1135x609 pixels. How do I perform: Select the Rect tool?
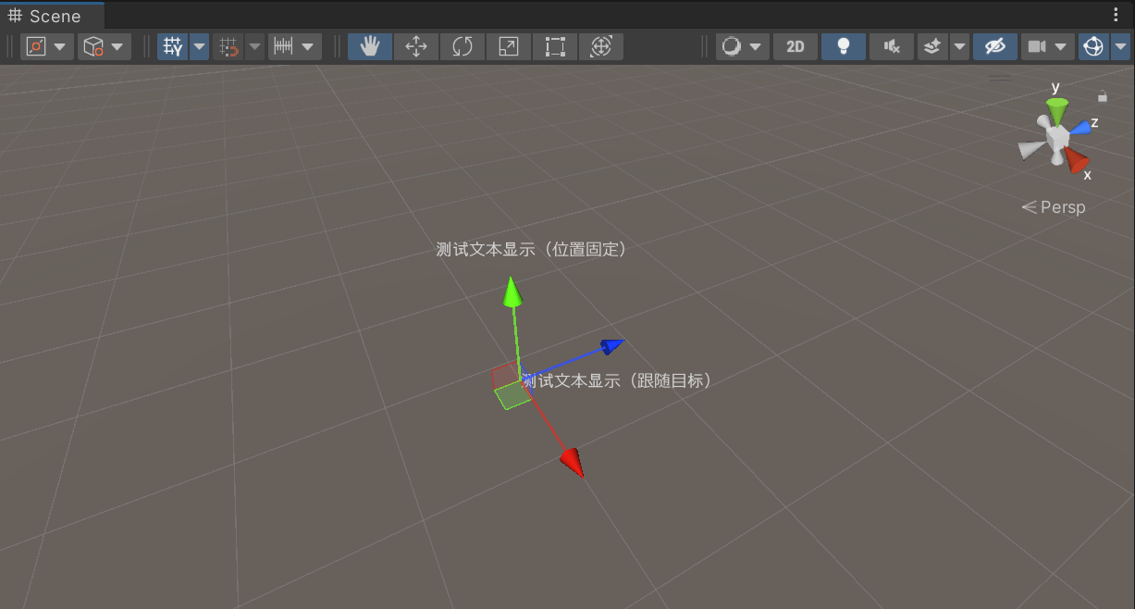(555, 46)
